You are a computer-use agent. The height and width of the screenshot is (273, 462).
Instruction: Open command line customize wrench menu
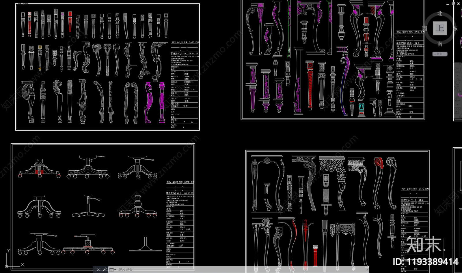coord(105,270)
